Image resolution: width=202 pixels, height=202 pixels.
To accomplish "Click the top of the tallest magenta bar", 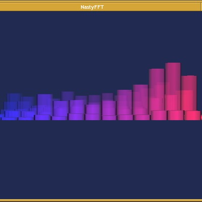I will pyautogui.click(x=173, y=64).
